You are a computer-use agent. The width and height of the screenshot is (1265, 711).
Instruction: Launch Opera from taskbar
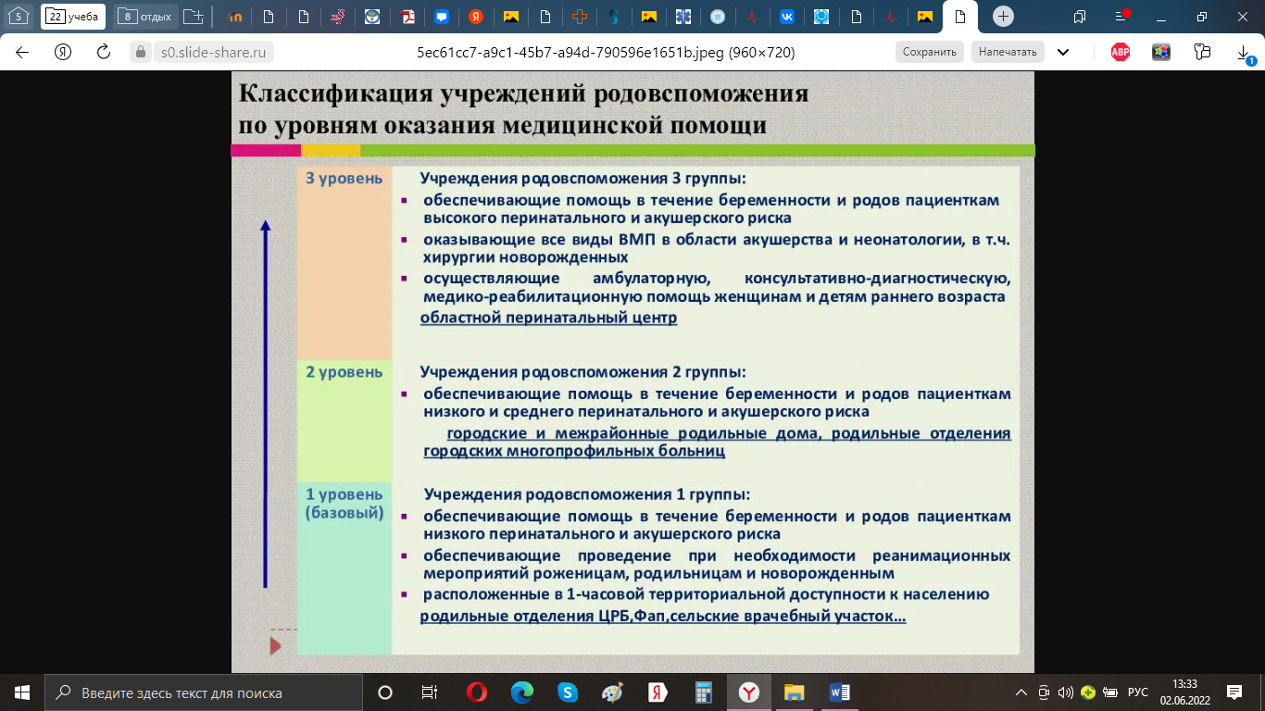(477, 692)
